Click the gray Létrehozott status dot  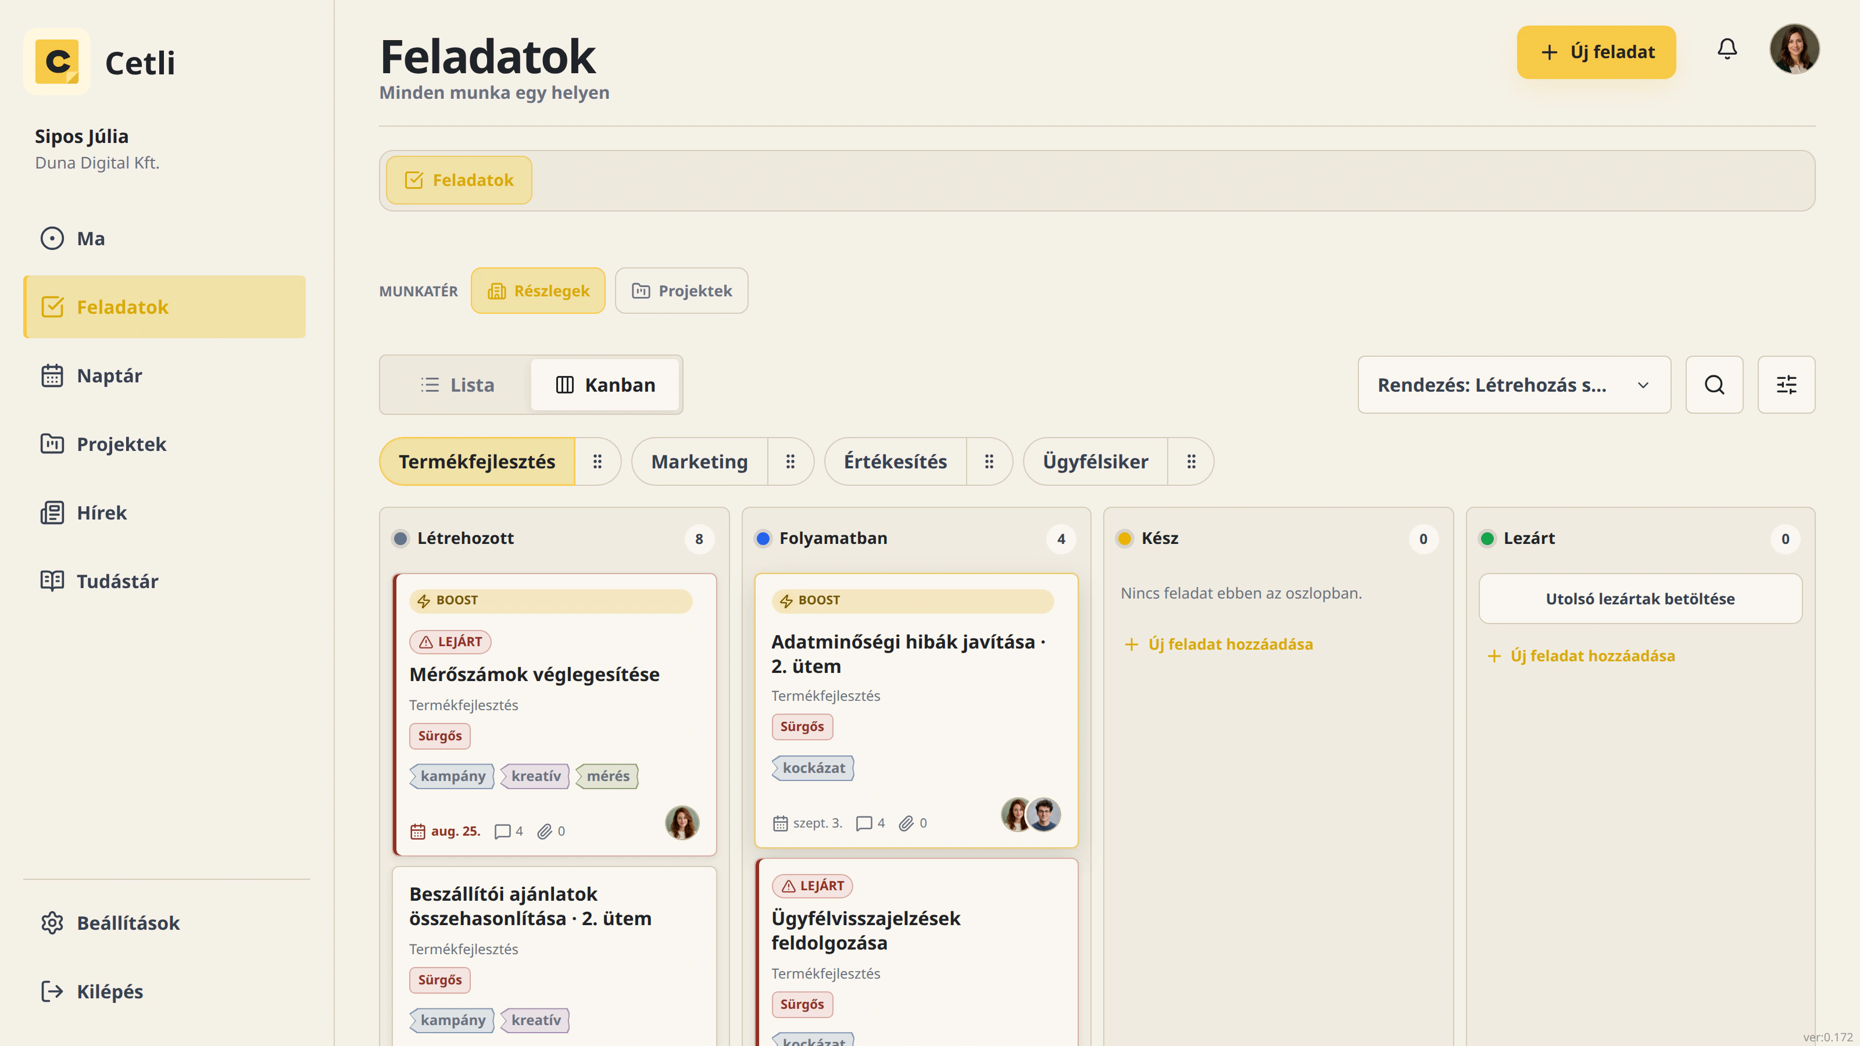pos(400,539)
